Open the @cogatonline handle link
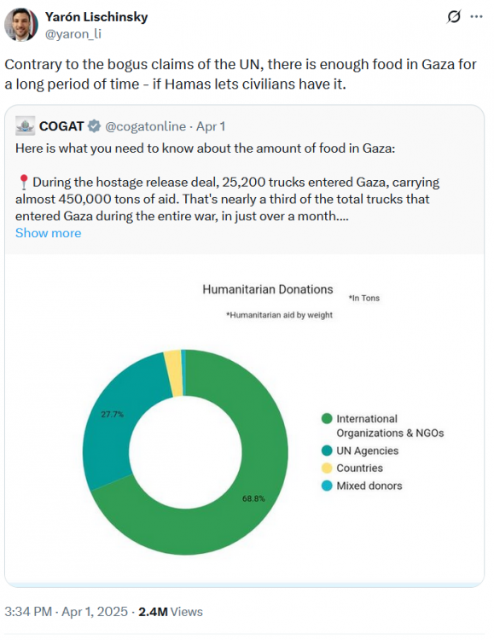This screenshot has width=494, height=640. [x=145, y=126]
